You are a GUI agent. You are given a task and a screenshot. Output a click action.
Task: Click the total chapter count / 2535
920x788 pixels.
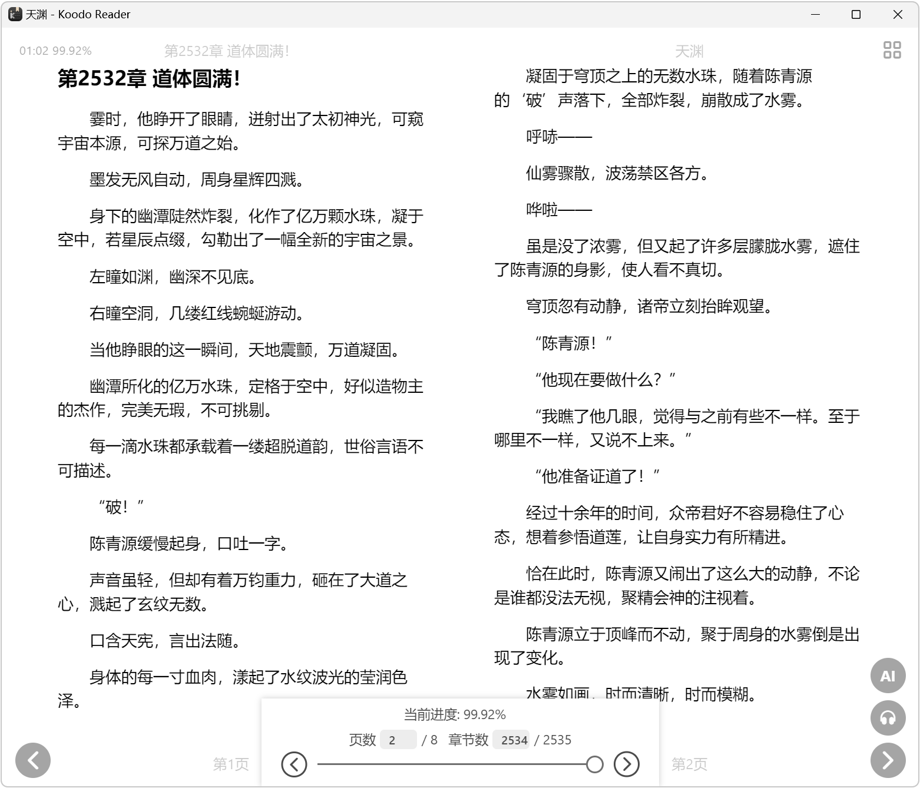point(552,740)
